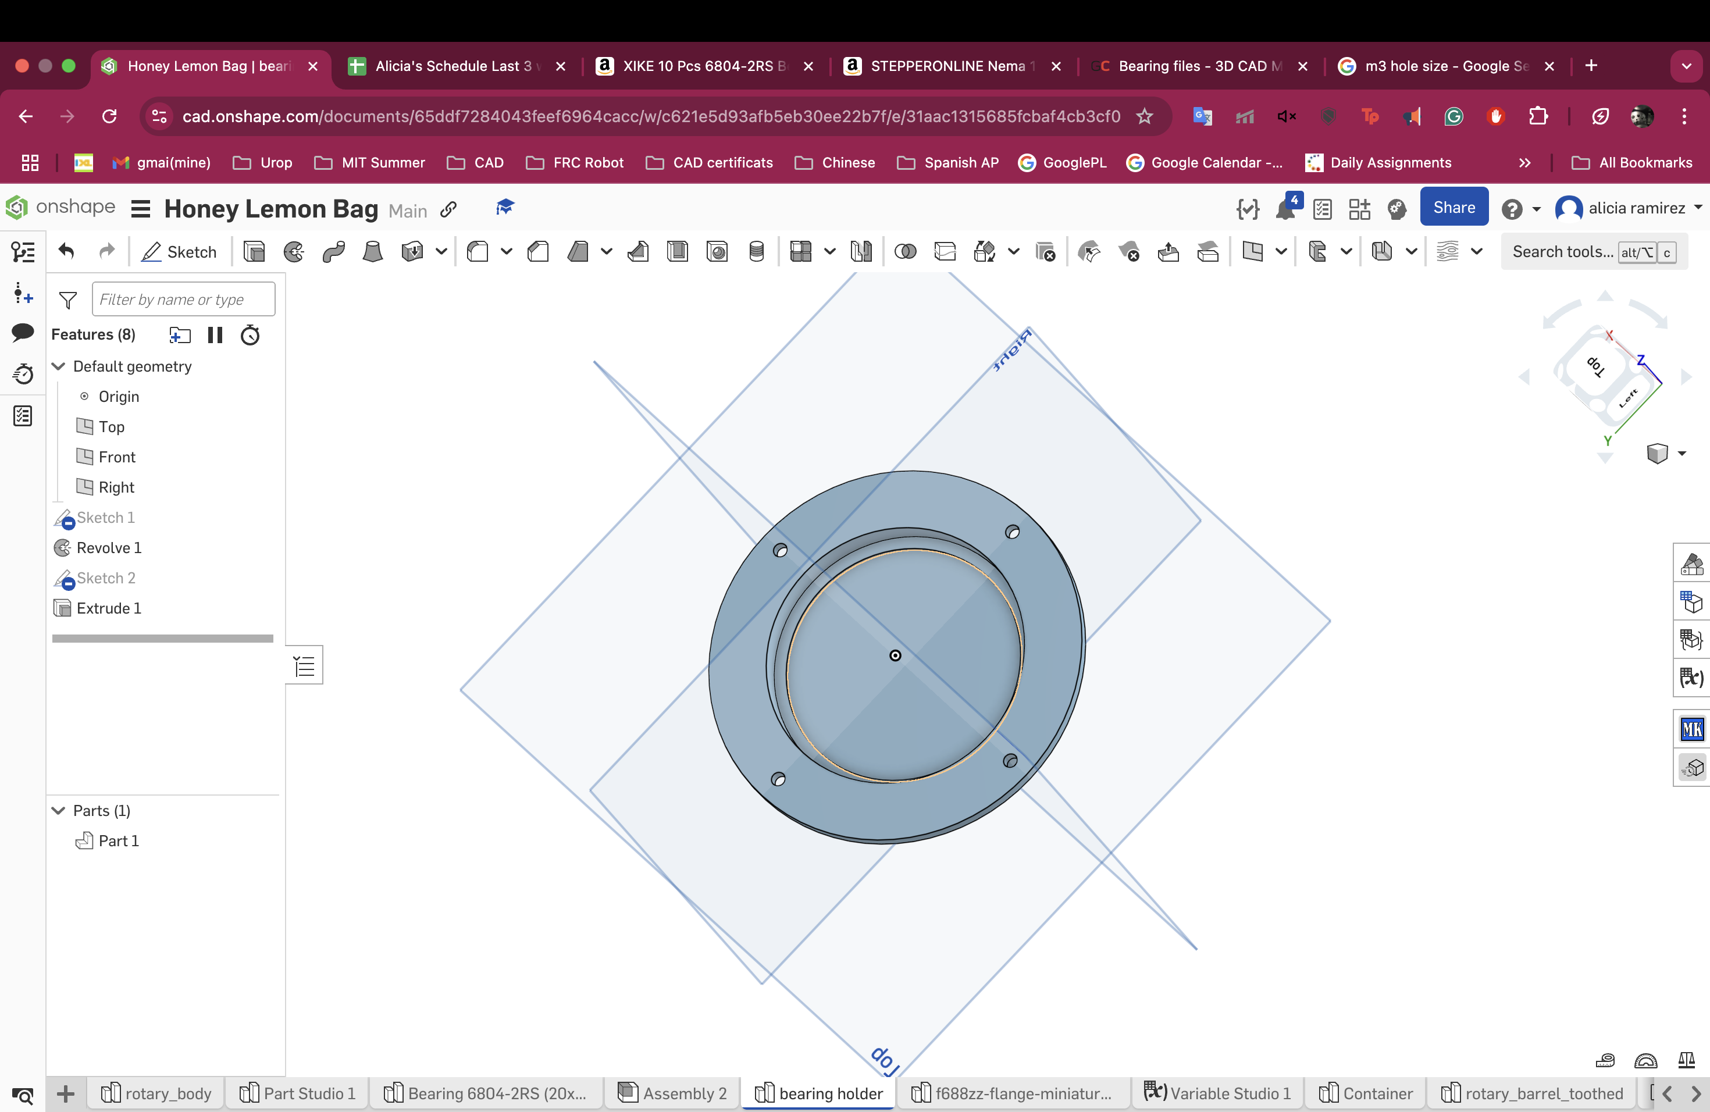This screenshot has width=1710, height=1112.
Task: Collapse the Parts list
Action: [x=59, y=810]
